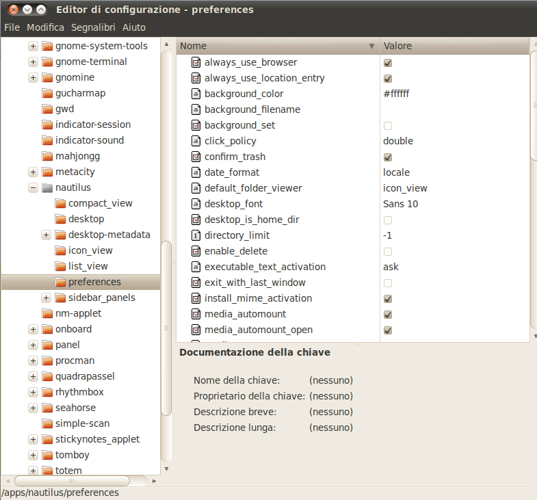Open the File menu
Viewport: 537px width, 500px height.
pos(12,27)
